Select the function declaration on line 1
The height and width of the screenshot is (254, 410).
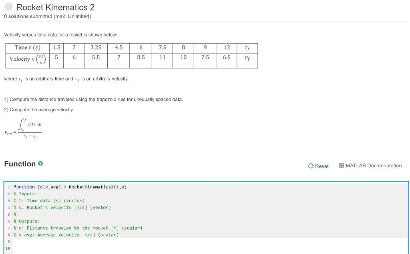(70, 187)
